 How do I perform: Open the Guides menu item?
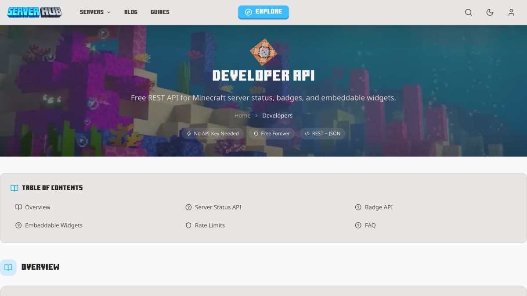160,12
